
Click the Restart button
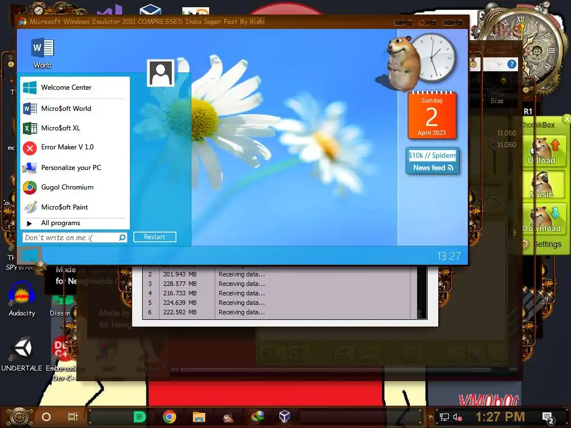pos(154,237)
